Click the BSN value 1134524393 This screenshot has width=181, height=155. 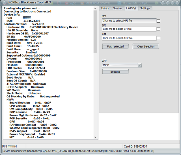tap(32, 21)
